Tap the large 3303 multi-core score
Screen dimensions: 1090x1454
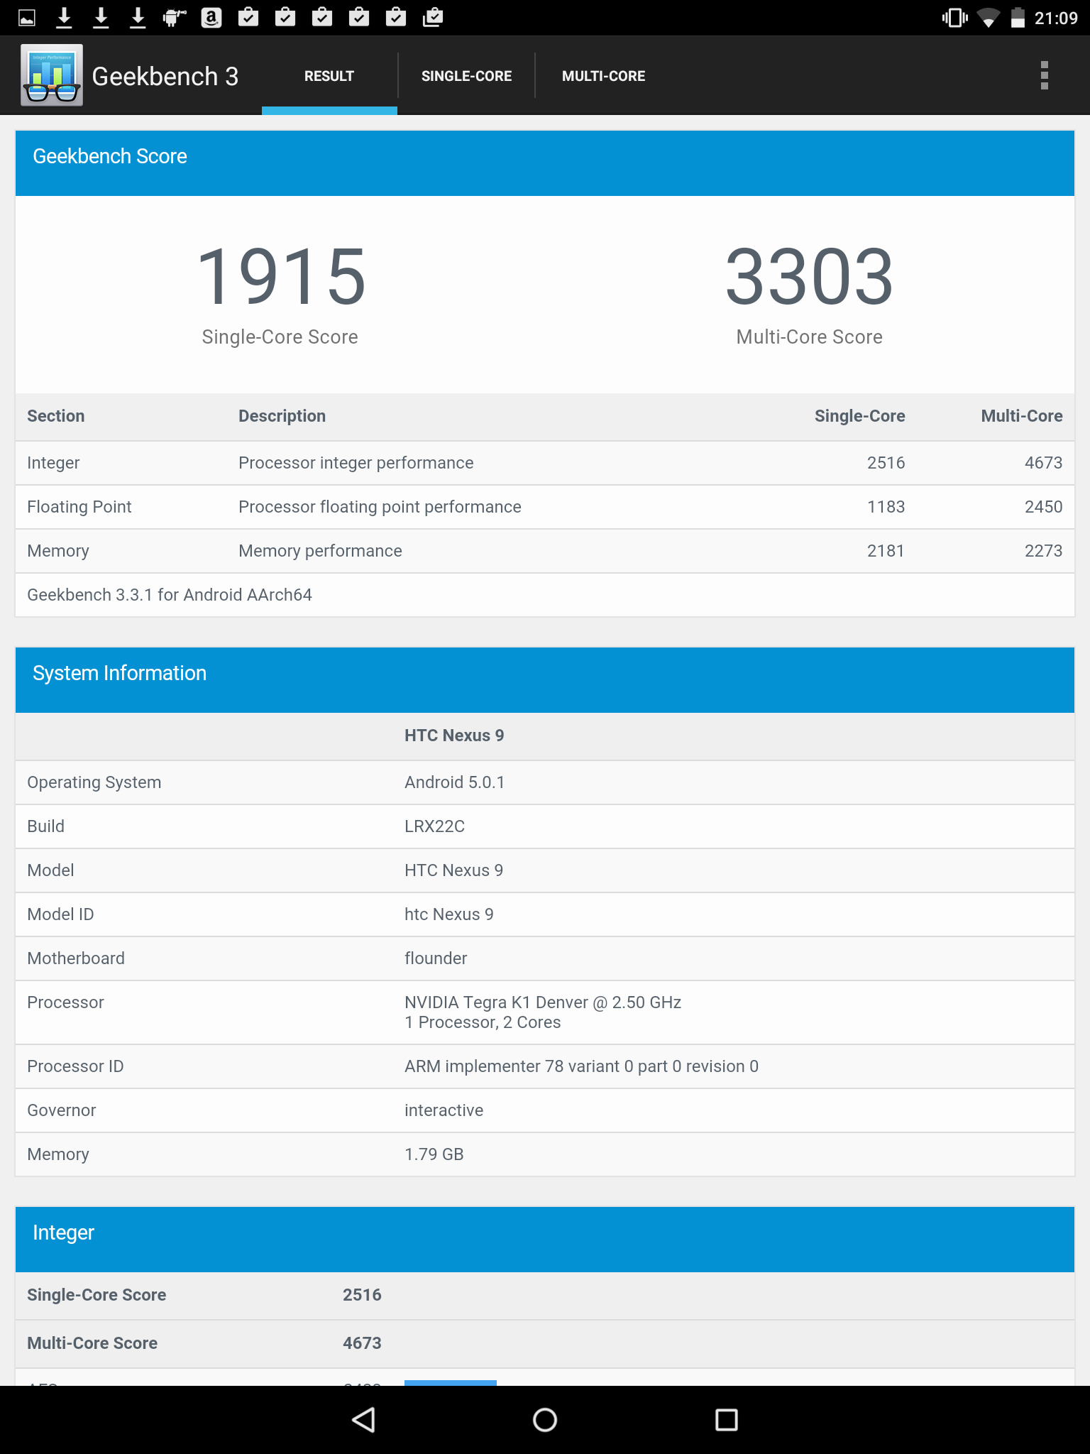pos(809,276)
